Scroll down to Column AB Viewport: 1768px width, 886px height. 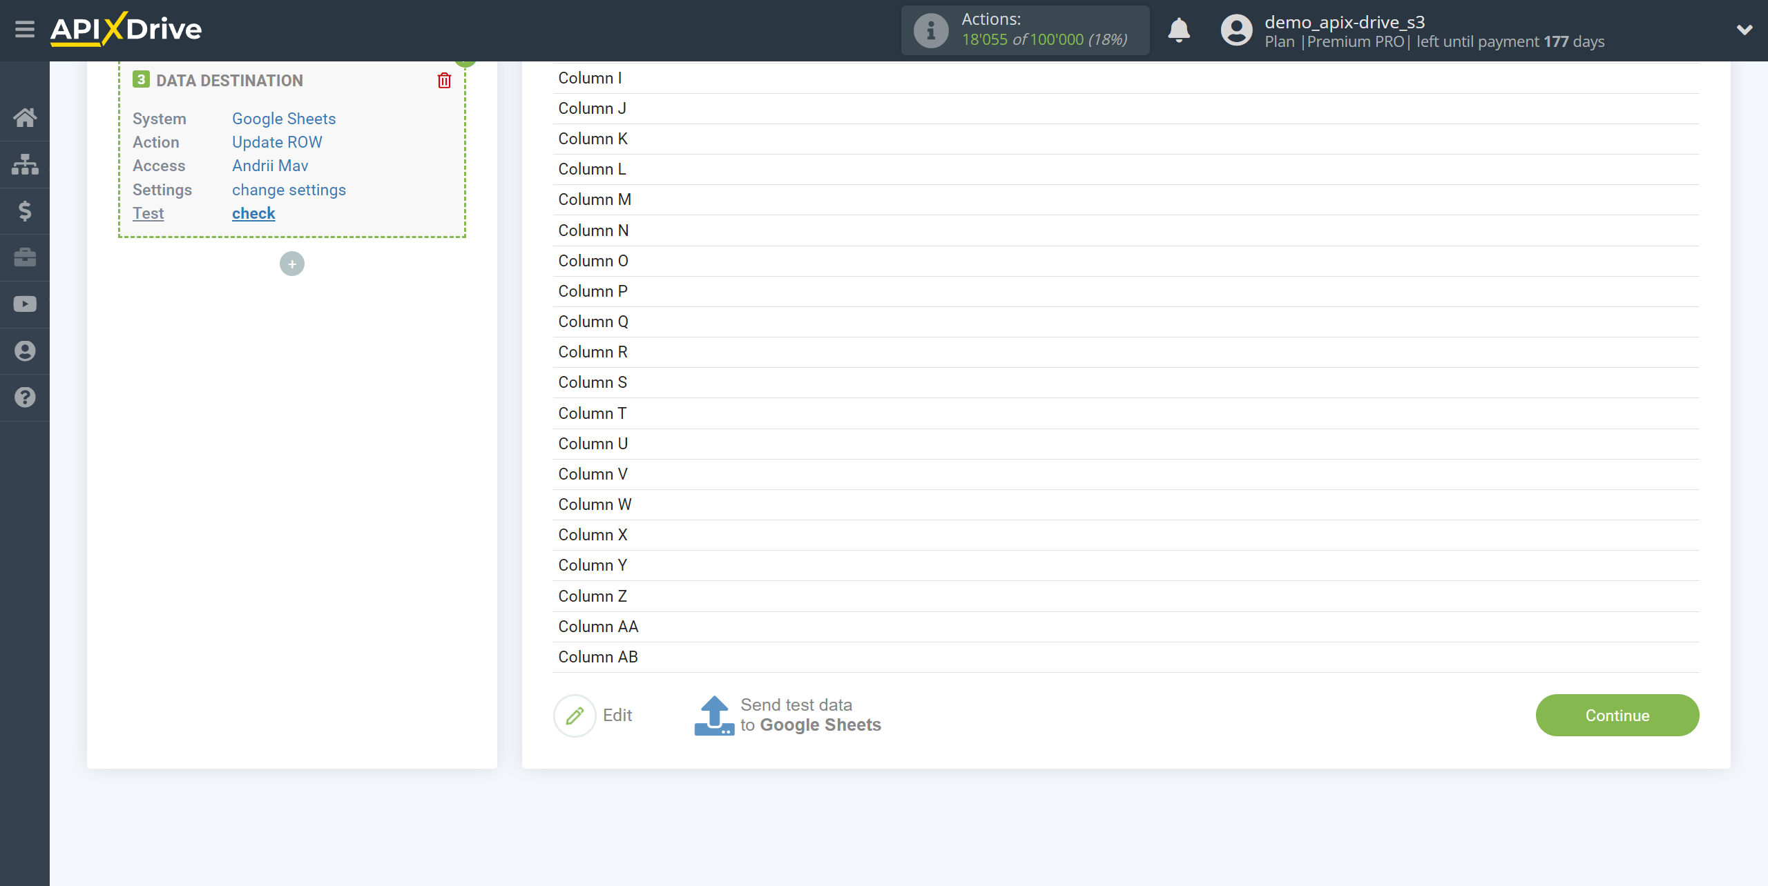point(597,657)
